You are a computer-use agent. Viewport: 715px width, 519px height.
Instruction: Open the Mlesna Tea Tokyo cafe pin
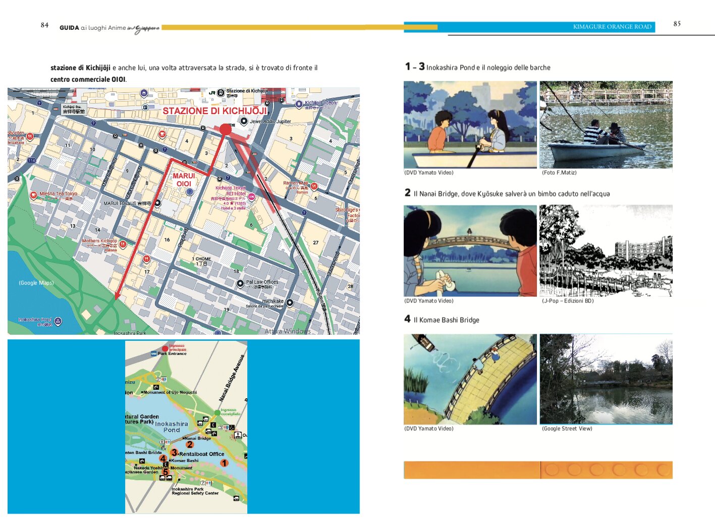[x=34, y=195]
